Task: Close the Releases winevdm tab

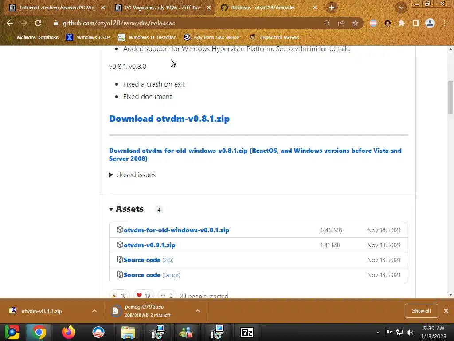Action: 315,8
